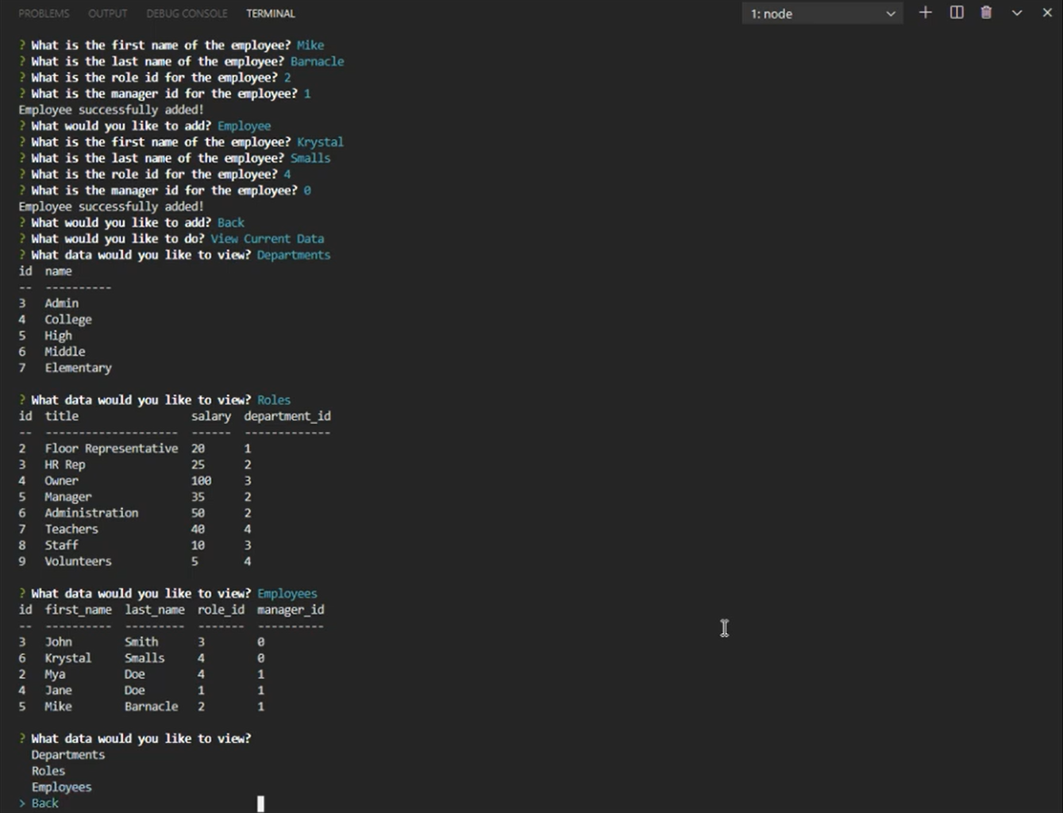The height and width of the screenshot is (813, 1063).
Task: Click the 'first_name' column header
Action: click(x=78, y=610)
